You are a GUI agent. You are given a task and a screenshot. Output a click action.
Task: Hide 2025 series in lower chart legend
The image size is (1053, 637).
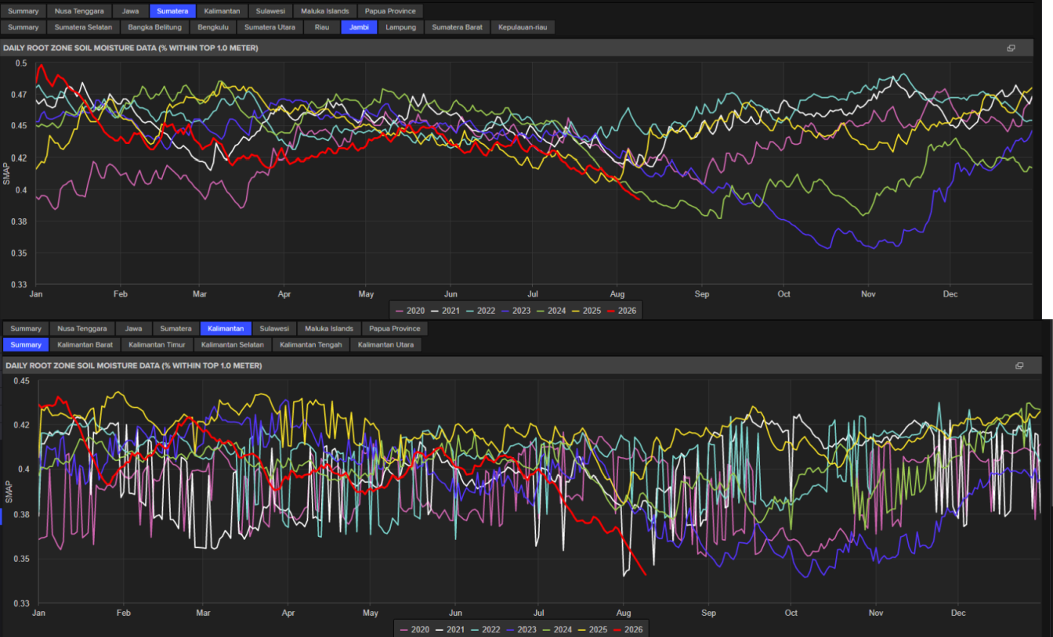pyautogui.click(x=592, y=629)
